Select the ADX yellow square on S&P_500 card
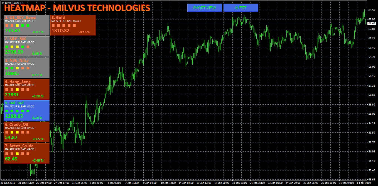The height and width of the screenshot is (186, 378). (12, 47)
